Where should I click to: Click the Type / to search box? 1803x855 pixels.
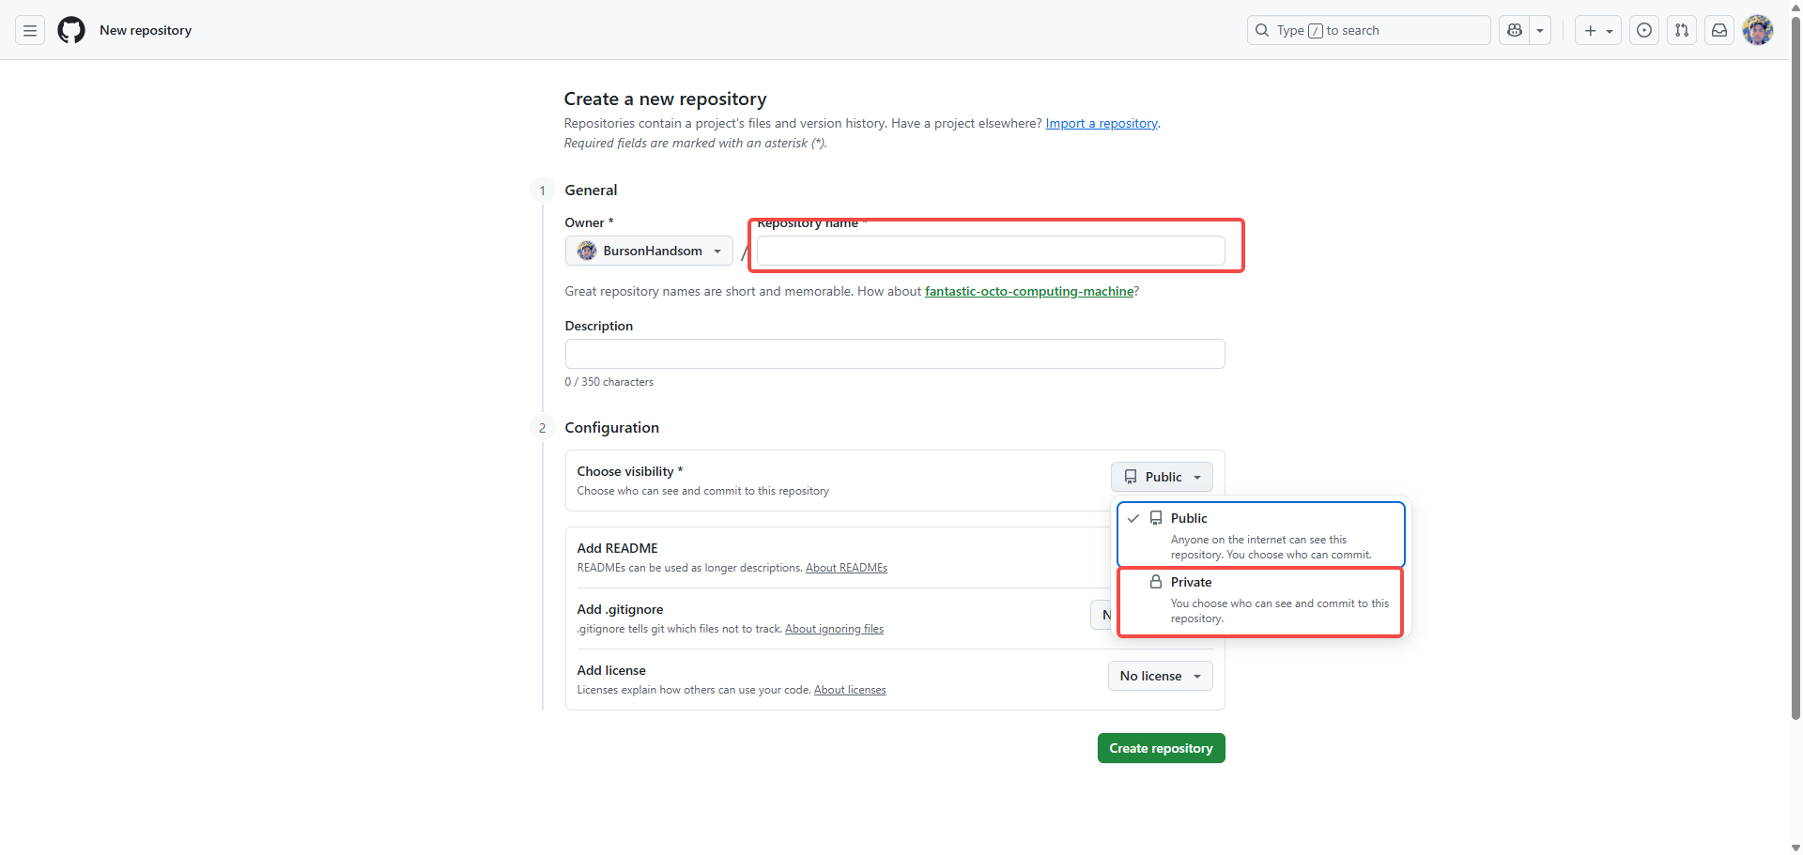click(1368, 31)
